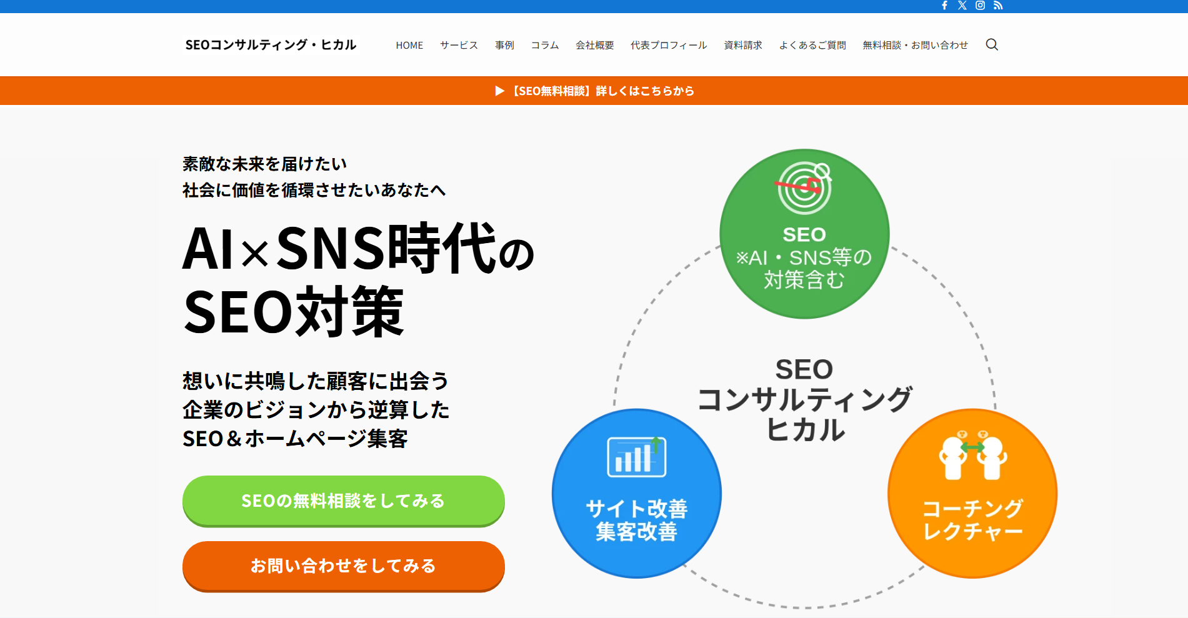
Task: Click 資料請求 in the navigation
Action: pos(742,44)
